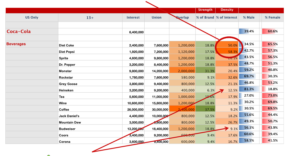Click Diet Pepsi's 1,120,000 overlap cell
This screenshot has width=285, height=156.
(x=182, y=51)
